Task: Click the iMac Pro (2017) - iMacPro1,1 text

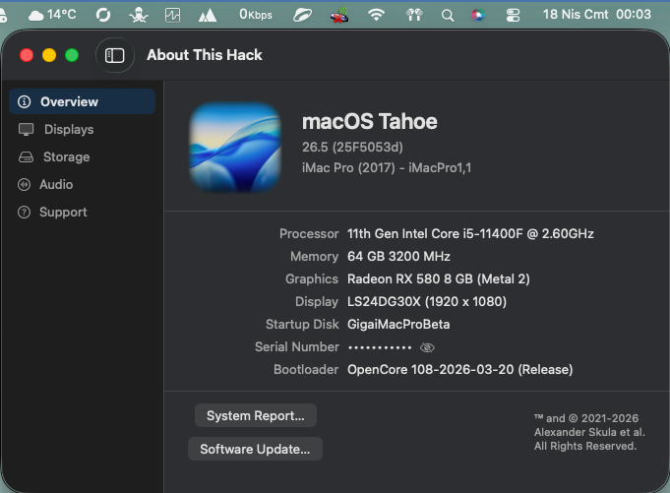Action: [x=387, y=168]
